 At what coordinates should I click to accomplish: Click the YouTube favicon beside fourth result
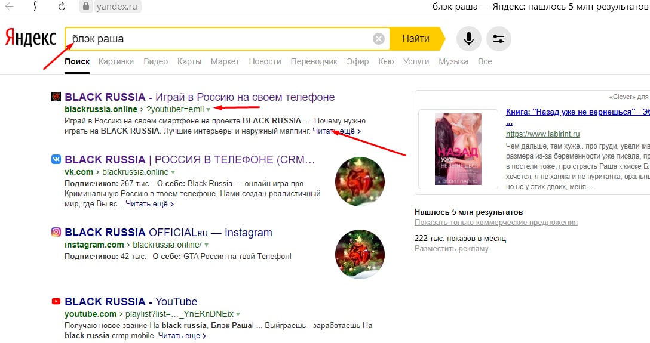56,301
